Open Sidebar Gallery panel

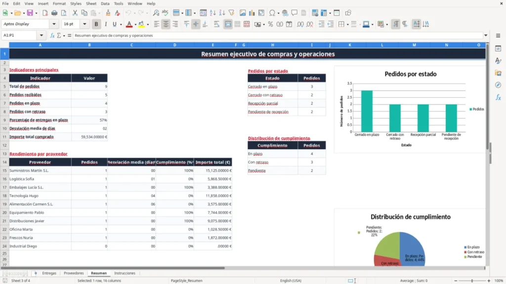coord(498,73)
